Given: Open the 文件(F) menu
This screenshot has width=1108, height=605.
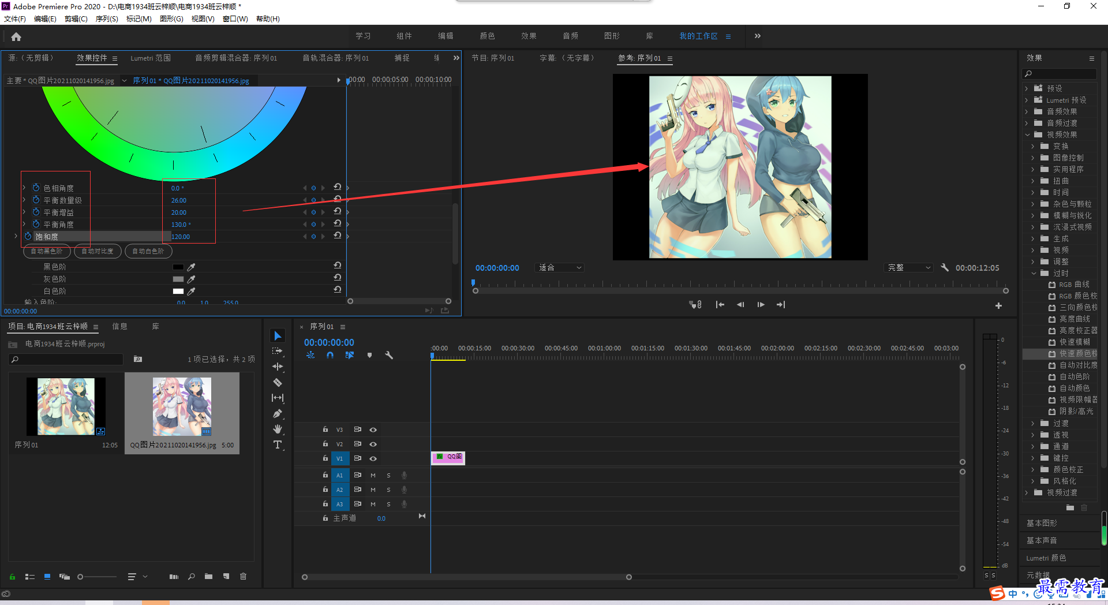Looking at the screenshot, I should point(15,19).
